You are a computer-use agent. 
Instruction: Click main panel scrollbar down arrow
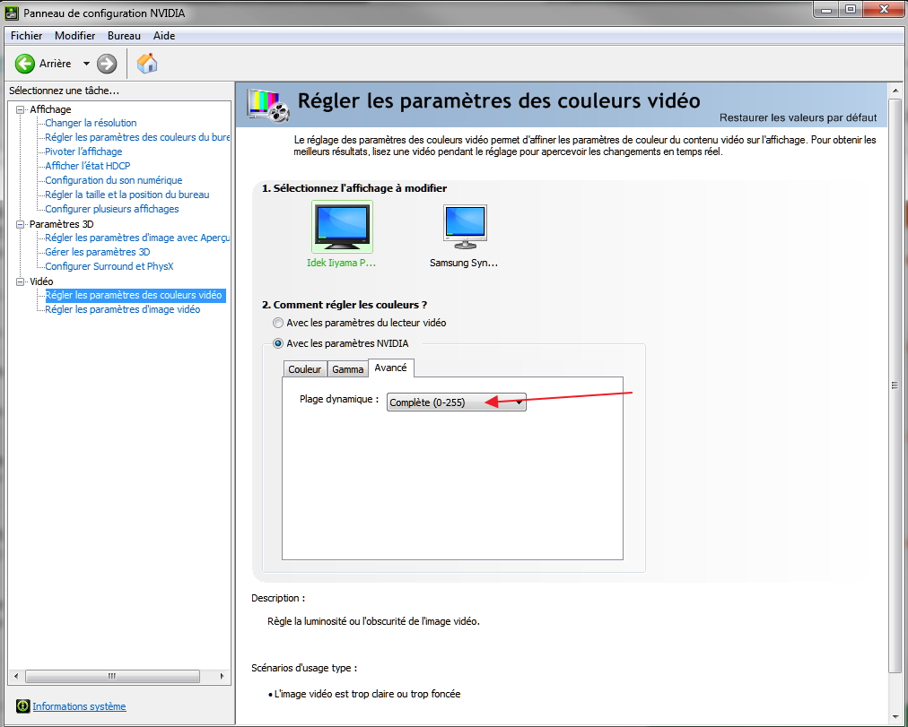pyautogui.click(x=895, y=717)
